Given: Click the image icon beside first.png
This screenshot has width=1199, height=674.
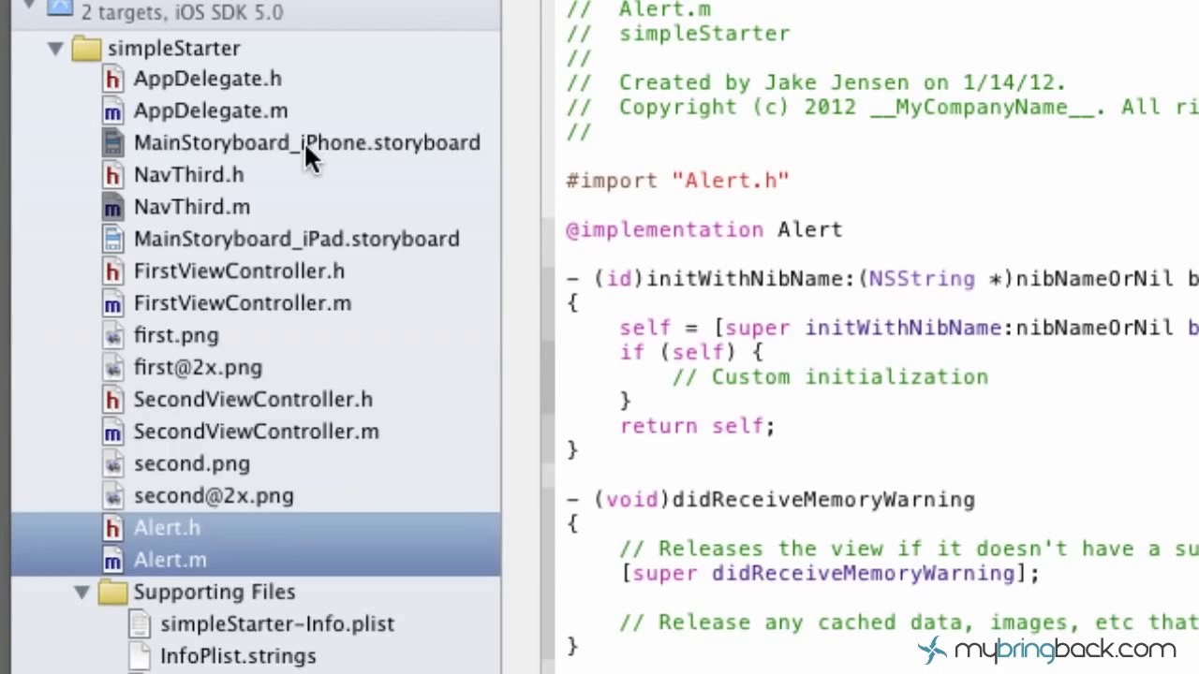Looking at the screenshot, I should click(112, 336).
